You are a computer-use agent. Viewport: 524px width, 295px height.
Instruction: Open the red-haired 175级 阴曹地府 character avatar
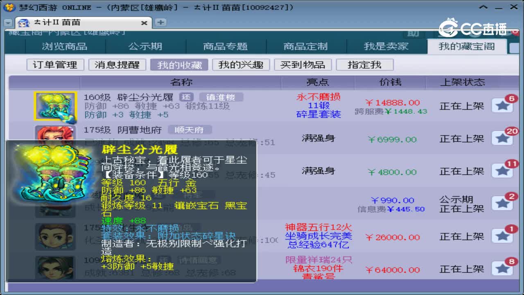55,132
